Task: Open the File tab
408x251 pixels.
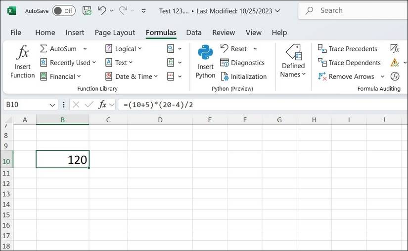Action: 16,33
